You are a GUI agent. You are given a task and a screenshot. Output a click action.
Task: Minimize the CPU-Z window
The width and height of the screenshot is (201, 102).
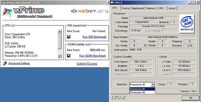190,3
